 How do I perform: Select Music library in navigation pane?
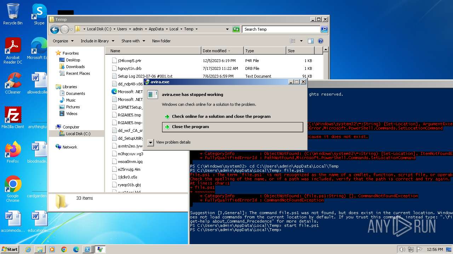coord(71,100)
